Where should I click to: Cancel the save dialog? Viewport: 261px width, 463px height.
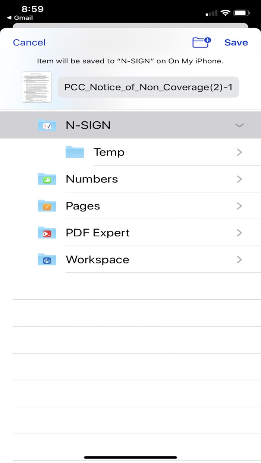point(29,42)
